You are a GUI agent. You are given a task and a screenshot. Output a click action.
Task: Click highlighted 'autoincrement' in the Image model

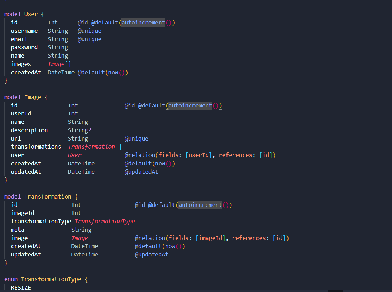point(190,106)
